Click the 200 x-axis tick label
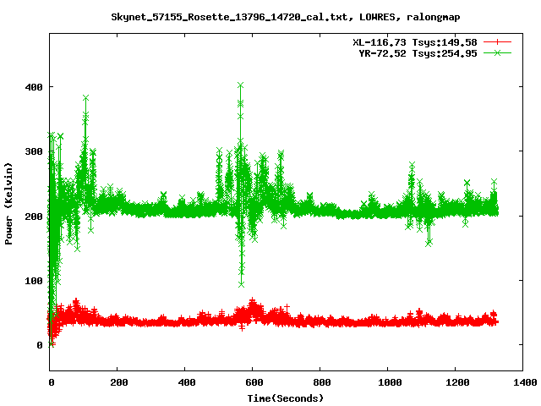Screen dimensions: 541x406 coord(119,382)
